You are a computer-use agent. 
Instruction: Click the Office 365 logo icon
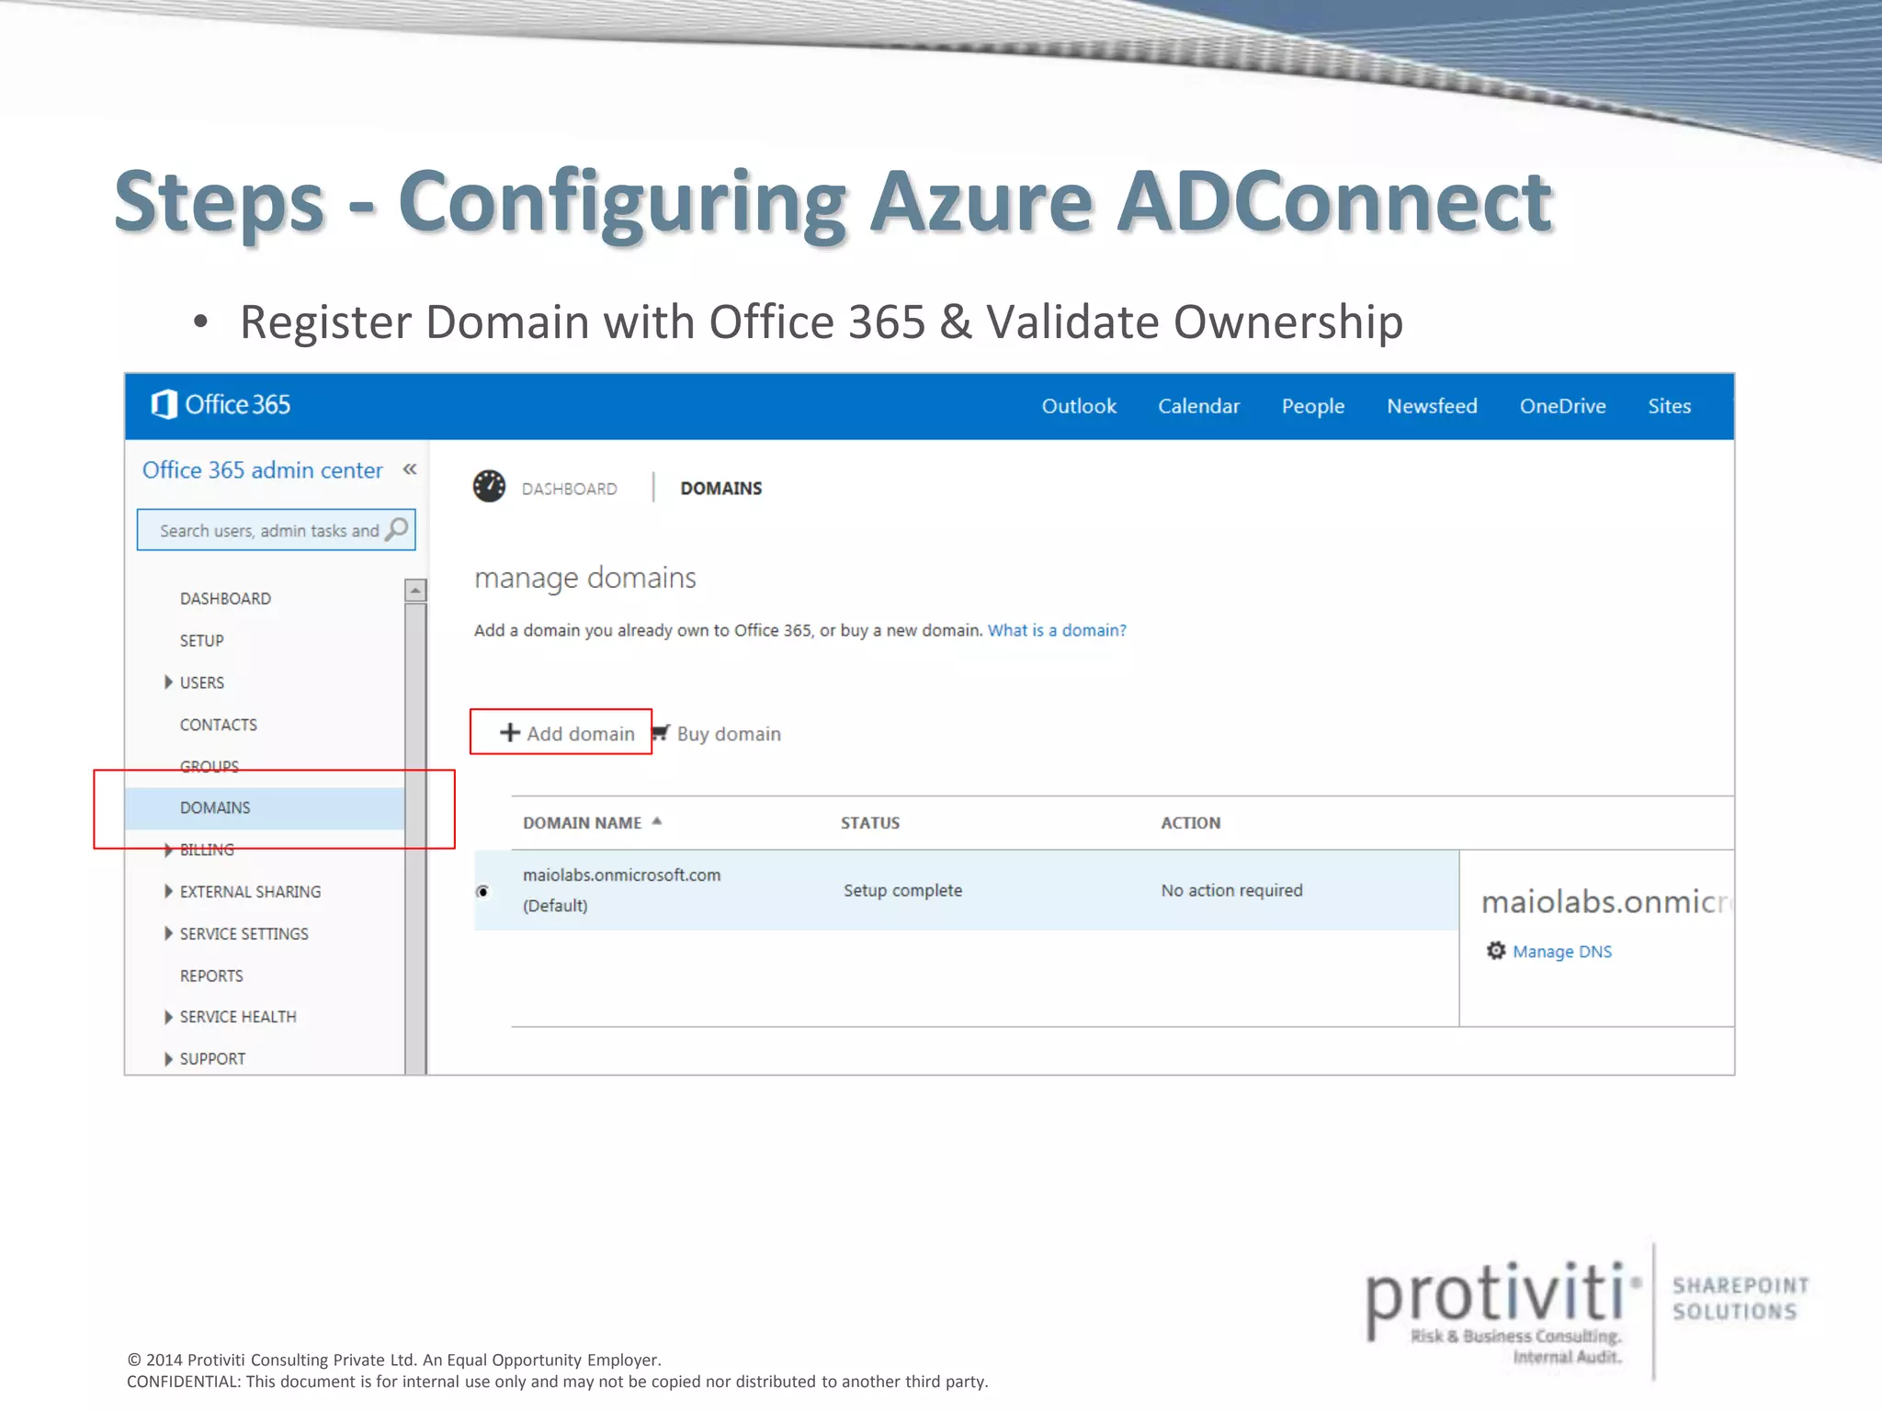coord(164,404)
